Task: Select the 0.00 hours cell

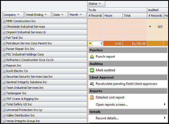Action: [x=113, y=44]
